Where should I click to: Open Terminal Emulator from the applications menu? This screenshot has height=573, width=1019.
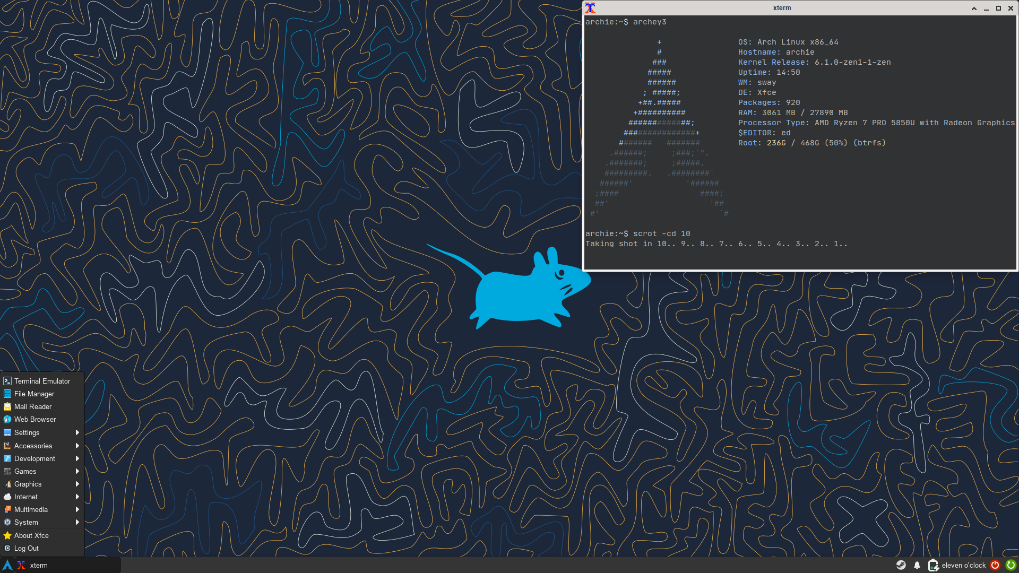42,381
